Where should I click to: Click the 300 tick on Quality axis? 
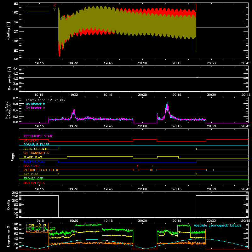pos(15,193)
